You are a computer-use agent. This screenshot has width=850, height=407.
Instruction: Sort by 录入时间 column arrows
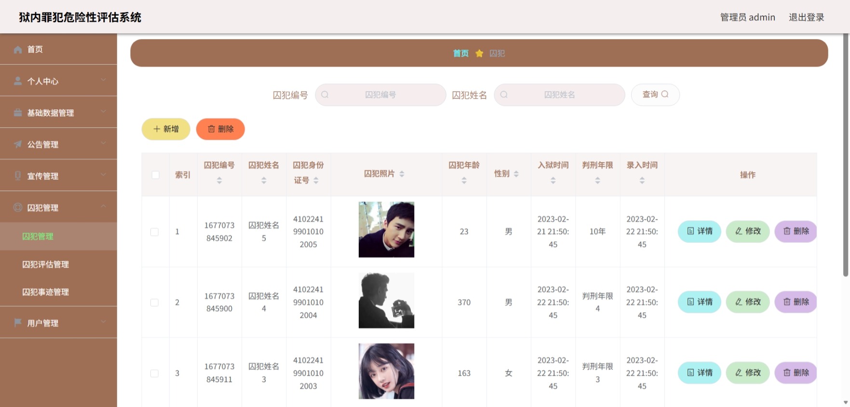click(x=642, y=180)
